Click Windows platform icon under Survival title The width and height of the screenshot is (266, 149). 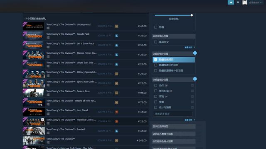tap(48, 133)
